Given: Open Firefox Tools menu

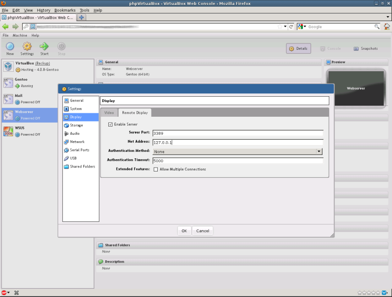Looking at the screenshot, I should [x=84, y=10].
